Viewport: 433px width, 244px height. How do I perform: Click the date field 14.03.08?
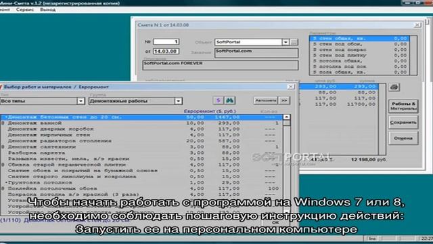pos(166,52)
